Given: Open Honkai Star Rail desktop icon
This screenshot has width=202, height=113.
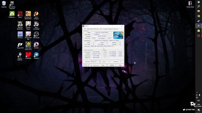Looking at the screenshot, I should click(x=28, y=36).
